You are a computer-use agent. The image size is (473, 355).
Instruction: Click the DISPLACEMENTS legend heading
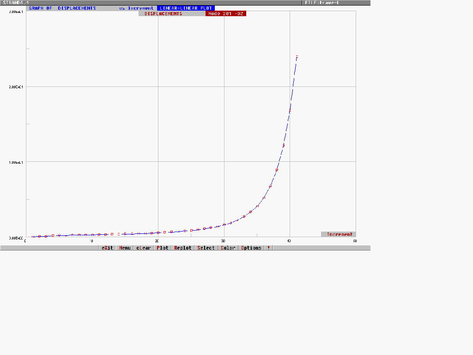point(163,13)
